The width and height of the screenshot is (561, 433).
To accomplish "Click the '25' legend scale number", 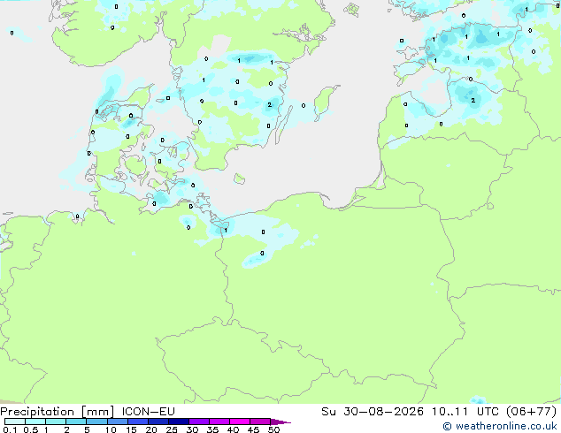I will tap(172, 429).
